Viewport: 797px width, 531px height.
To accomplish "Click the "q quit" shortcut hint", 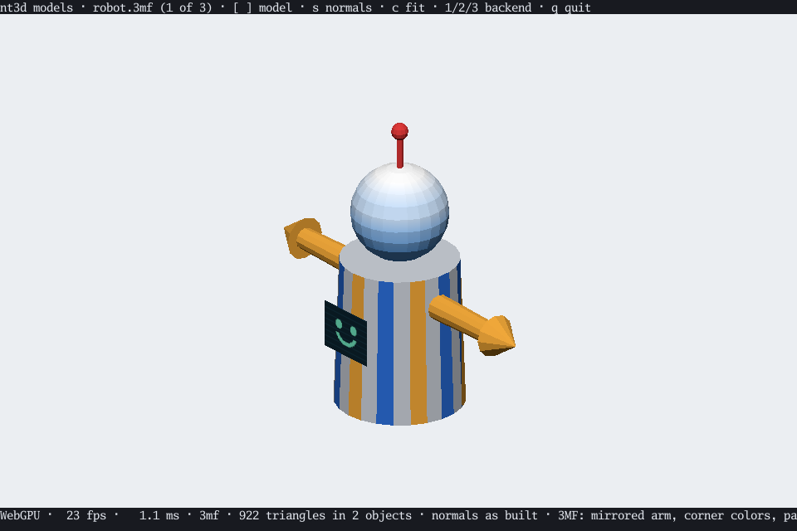I will point(571,7).
